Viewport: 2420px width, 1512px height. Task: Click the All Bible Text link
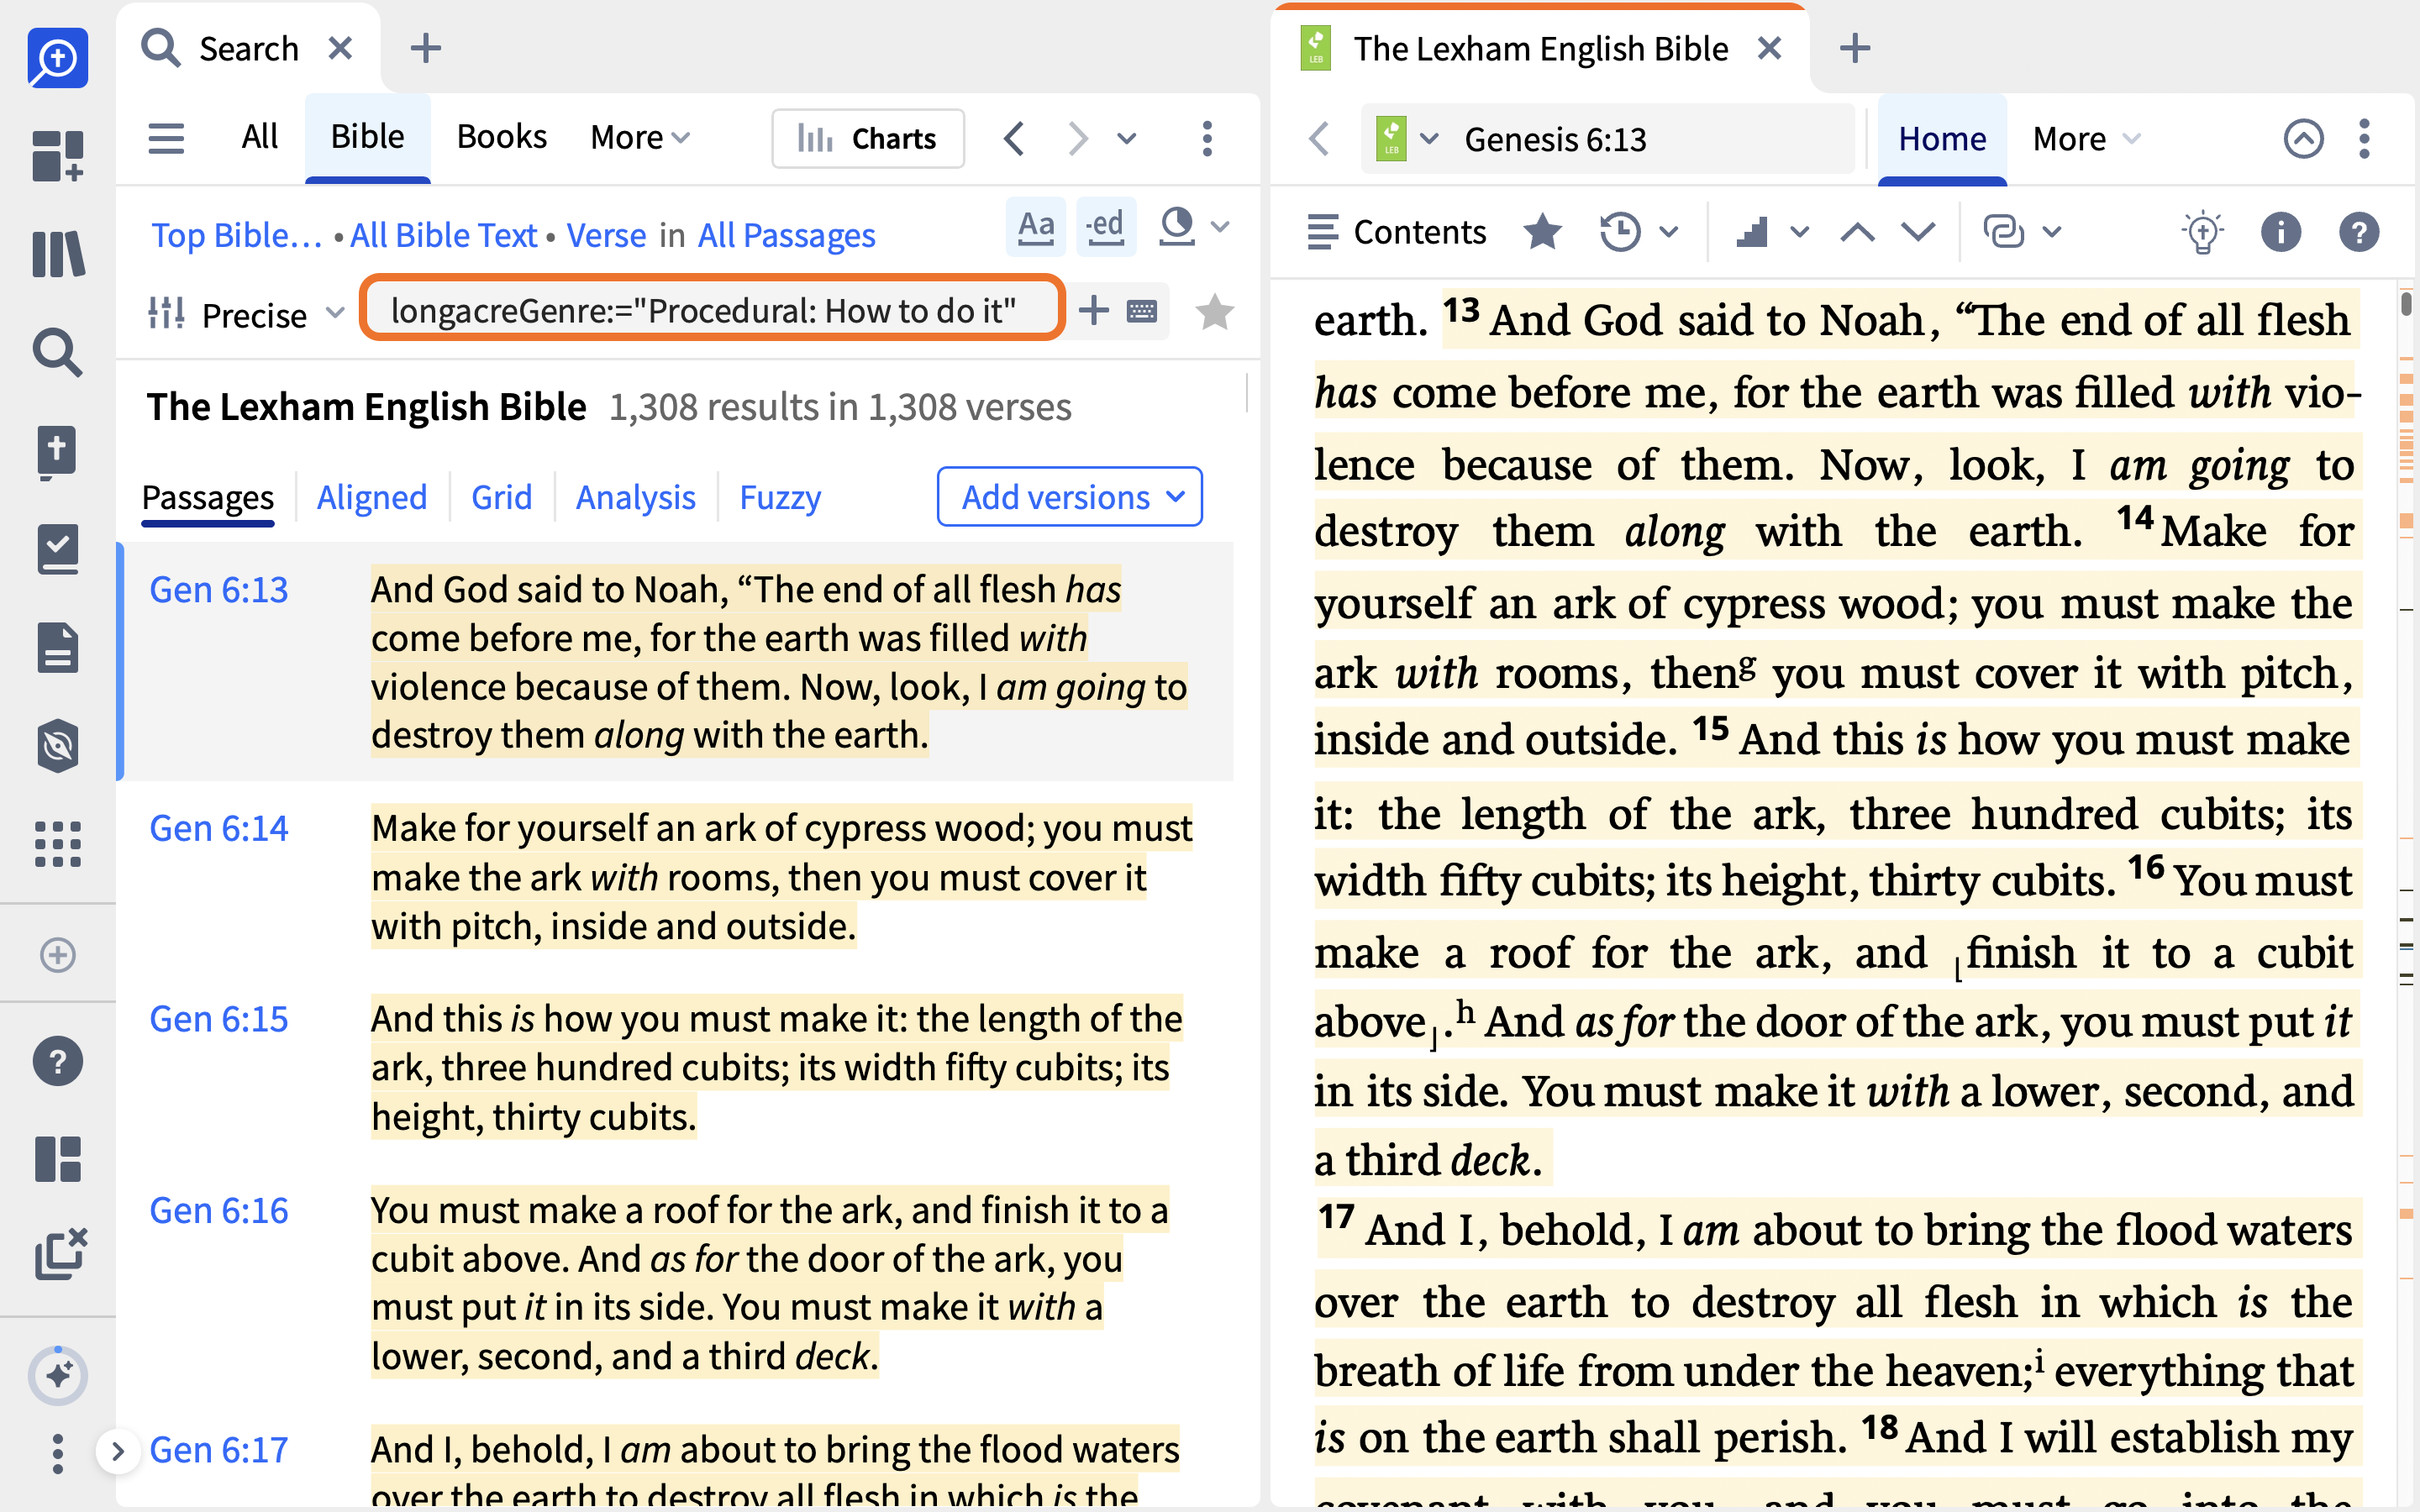444,235
